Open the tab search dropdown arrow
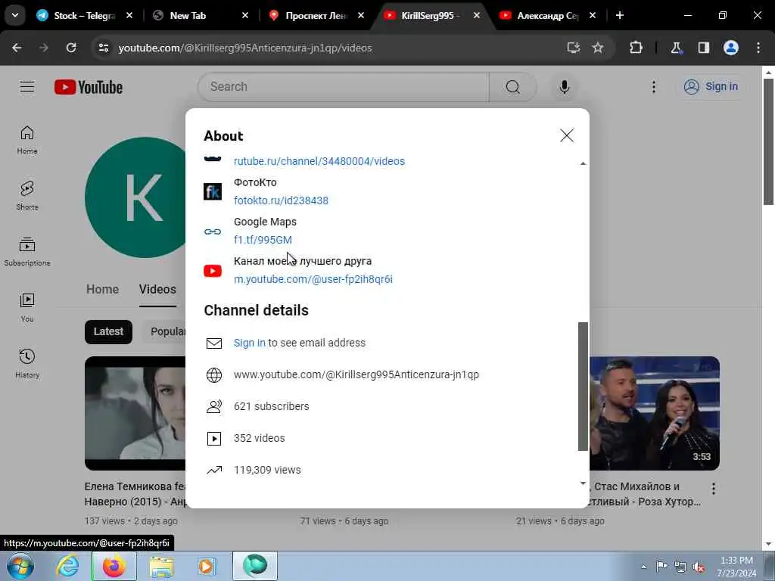Image resolution: width=775 pixels, height=581 pixels. tap(15, 16)
